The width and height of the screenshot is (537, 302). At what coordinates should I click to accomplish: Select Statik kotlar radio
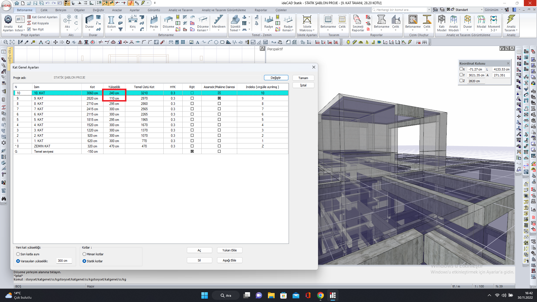tap(84, 261)
